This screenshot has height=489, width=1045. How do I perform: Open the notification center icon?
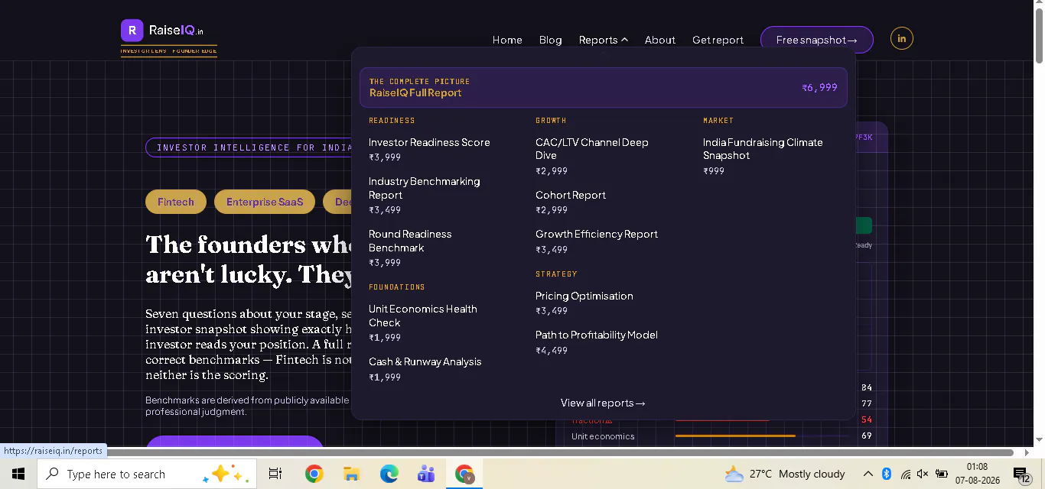tap(1022, 475)
